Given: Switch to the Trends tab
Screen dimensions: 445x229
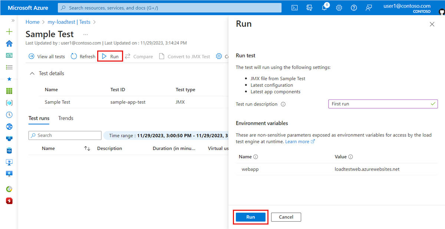Looking at the screenshot, I should 66,118.
